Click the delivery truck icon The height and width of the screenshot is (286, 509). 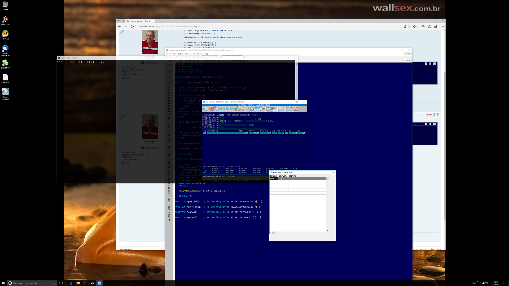coord(272,109)
